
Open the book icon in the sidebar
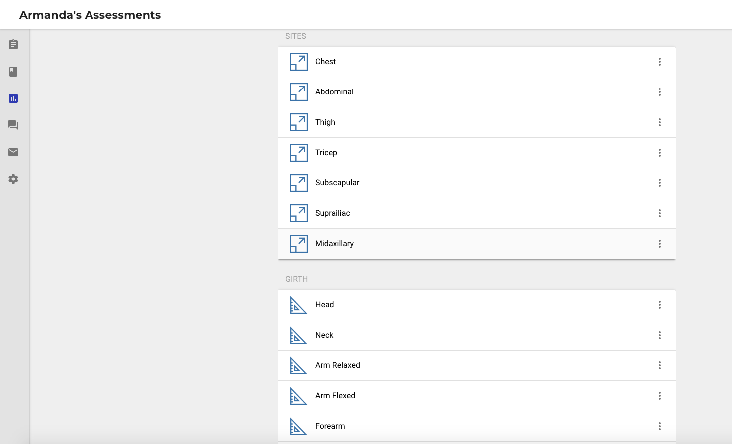(x=13, y=72)
